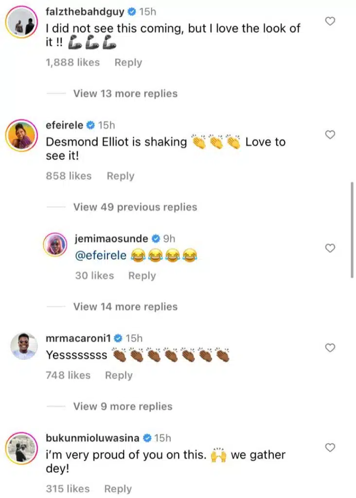The width and height of the screenshot is (356, 498).
Task: Like bukunmioluwasina's comment heart icon
Action: click(x=330, y=447)
